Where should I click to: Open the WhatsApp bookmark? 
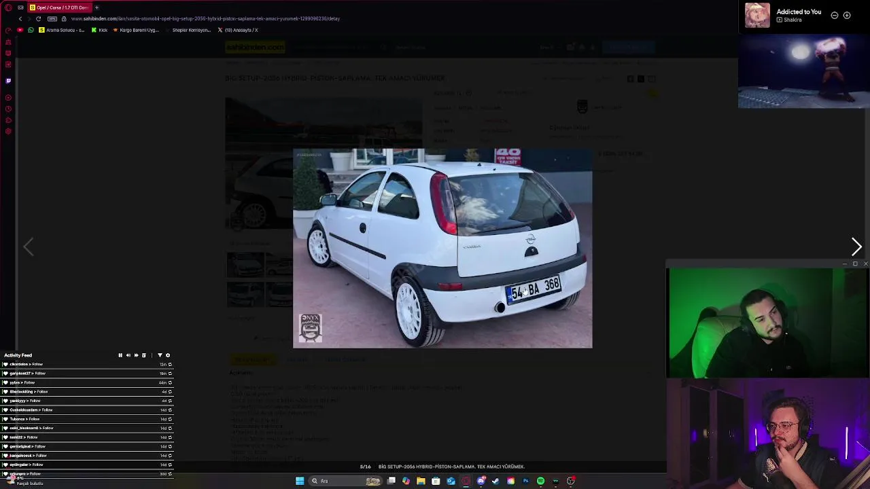pyautogui.click(x=31, y=30)
